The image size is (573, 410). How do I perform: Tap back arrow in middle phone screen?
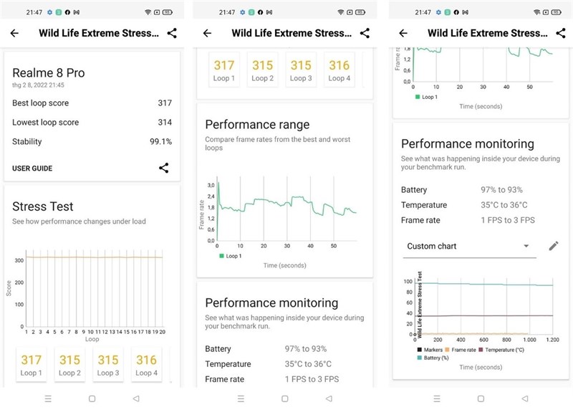(x=207, y=33)
